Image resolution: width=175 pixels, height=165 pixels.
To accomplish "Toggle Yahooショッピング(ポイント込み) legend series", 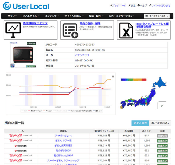I will [x=80, y=111].
